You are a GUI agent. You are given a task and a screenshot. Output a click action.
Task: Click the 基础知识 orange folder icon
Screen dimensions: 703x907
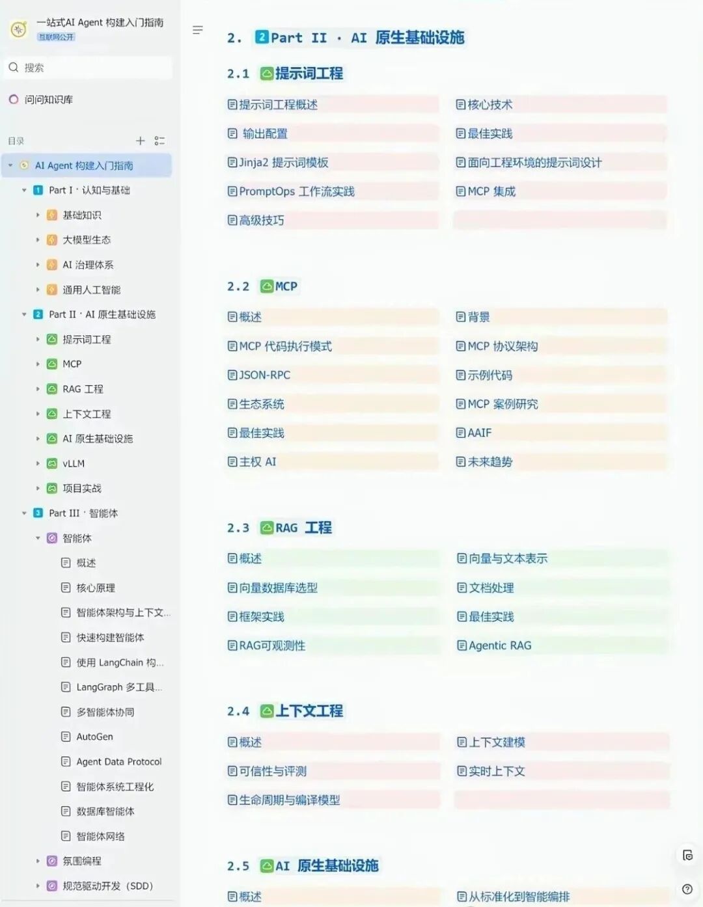(52, 215)
